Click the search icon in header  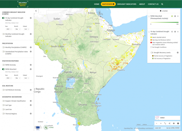[x=162, y=4]
